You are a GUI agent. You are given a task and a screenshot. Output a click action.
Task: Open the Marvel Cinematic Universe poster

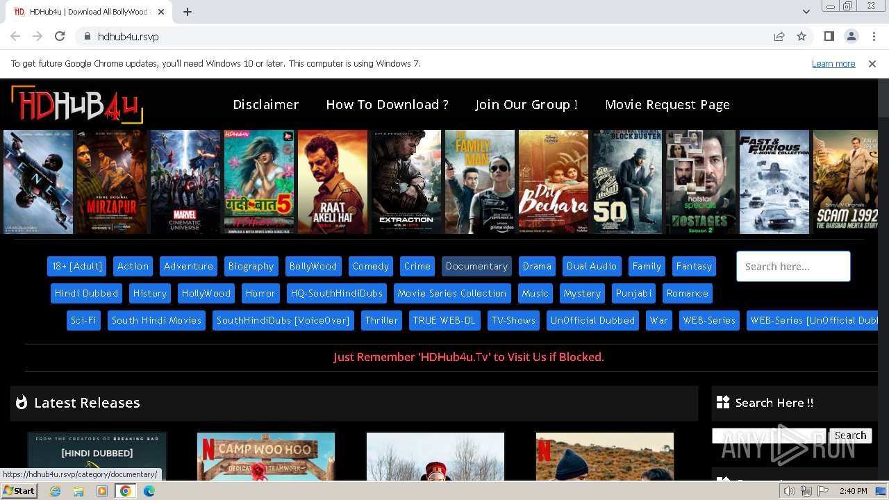(x=185, y=182)
